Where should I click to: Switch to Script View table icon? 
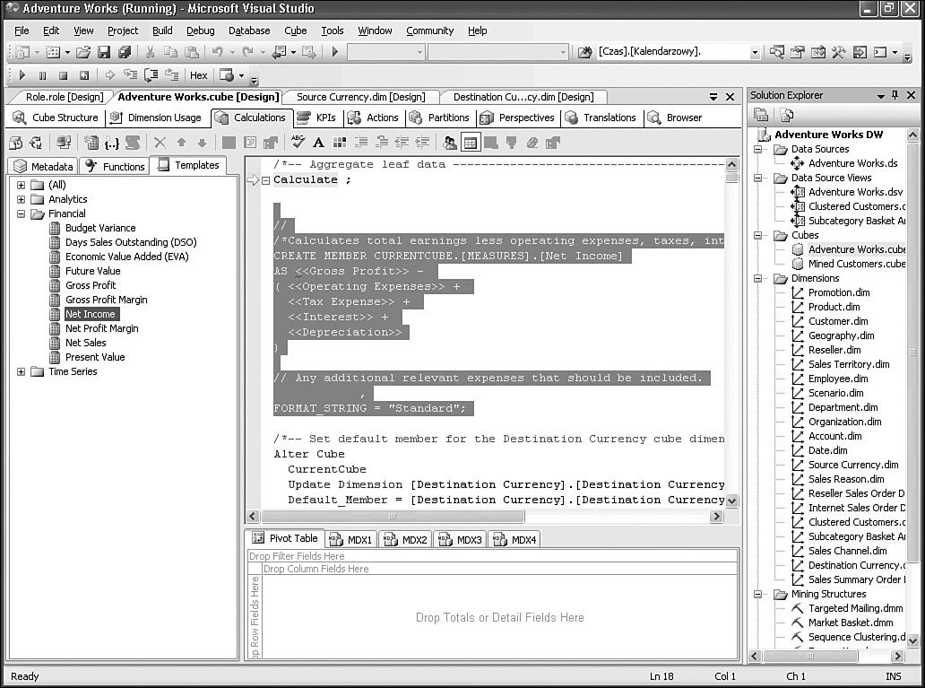point(471,143)
